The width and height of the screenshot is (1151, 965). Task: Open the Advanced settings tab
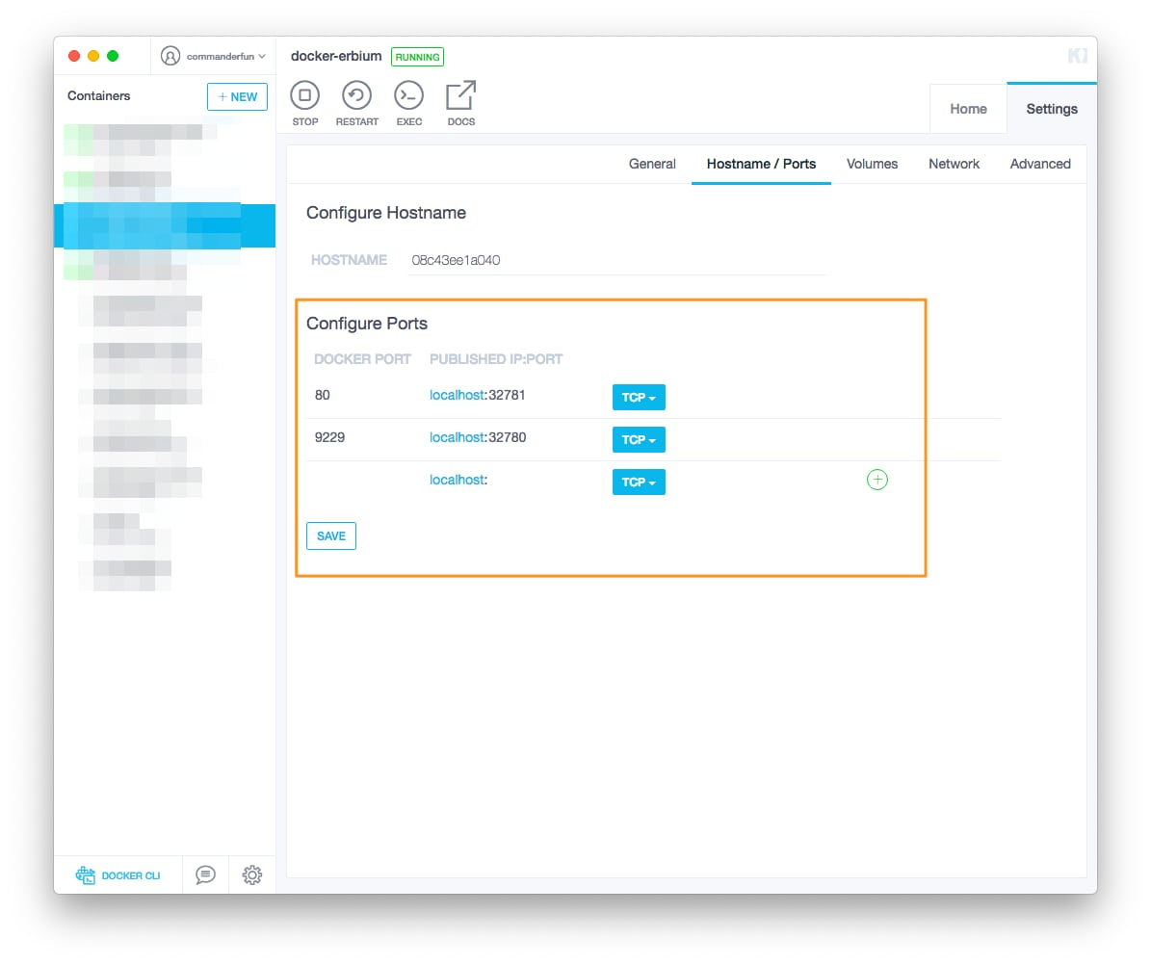(x=1040, y=164)
